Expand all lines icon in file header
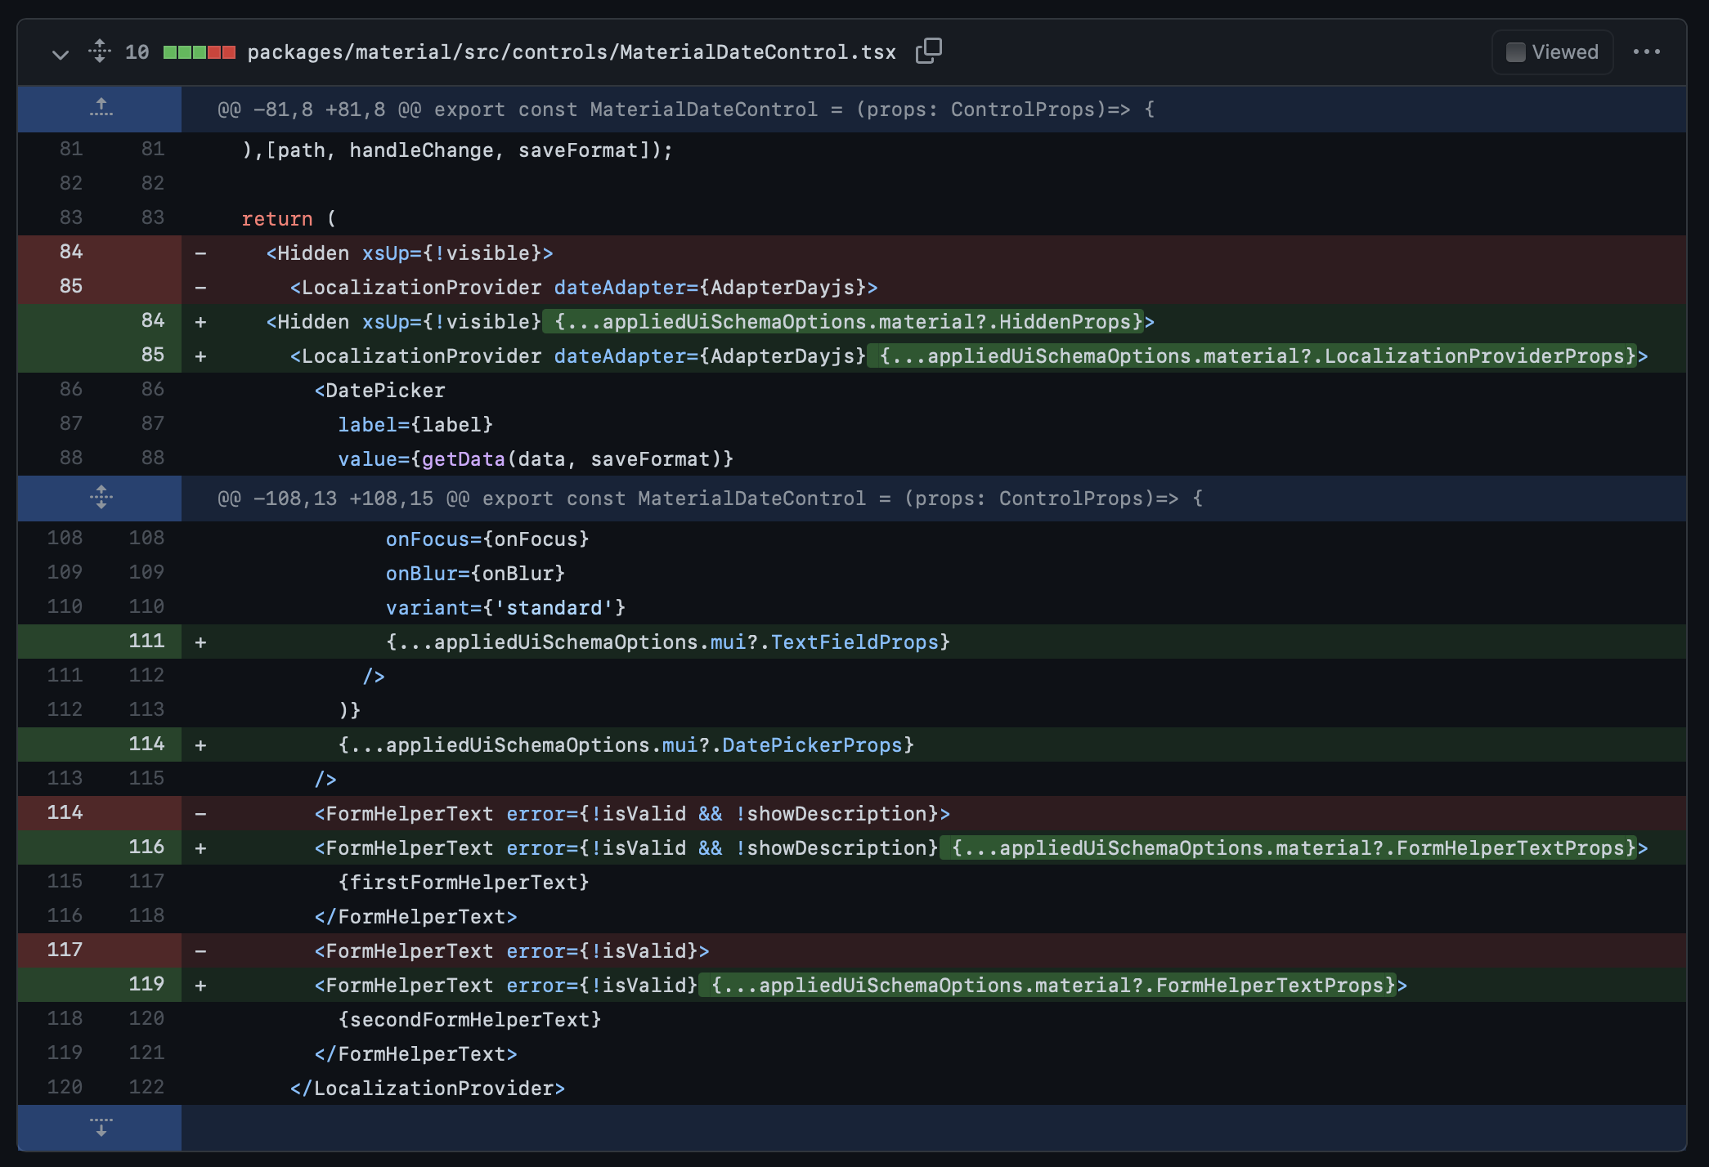 tap(100, 51)
